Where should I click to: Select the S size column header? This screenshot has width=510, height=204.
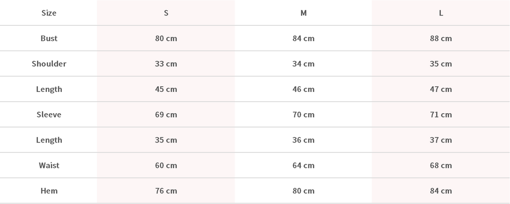pyautogui.click(x=166, y=13)
